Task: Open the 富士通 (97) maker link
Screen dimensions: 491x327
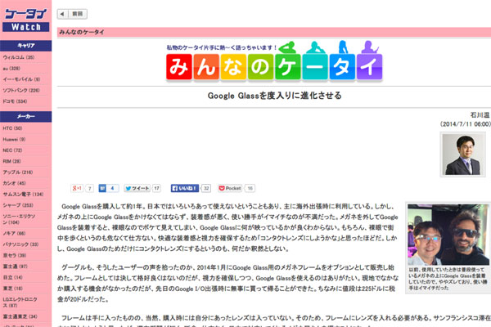Action: coord(15,267)
